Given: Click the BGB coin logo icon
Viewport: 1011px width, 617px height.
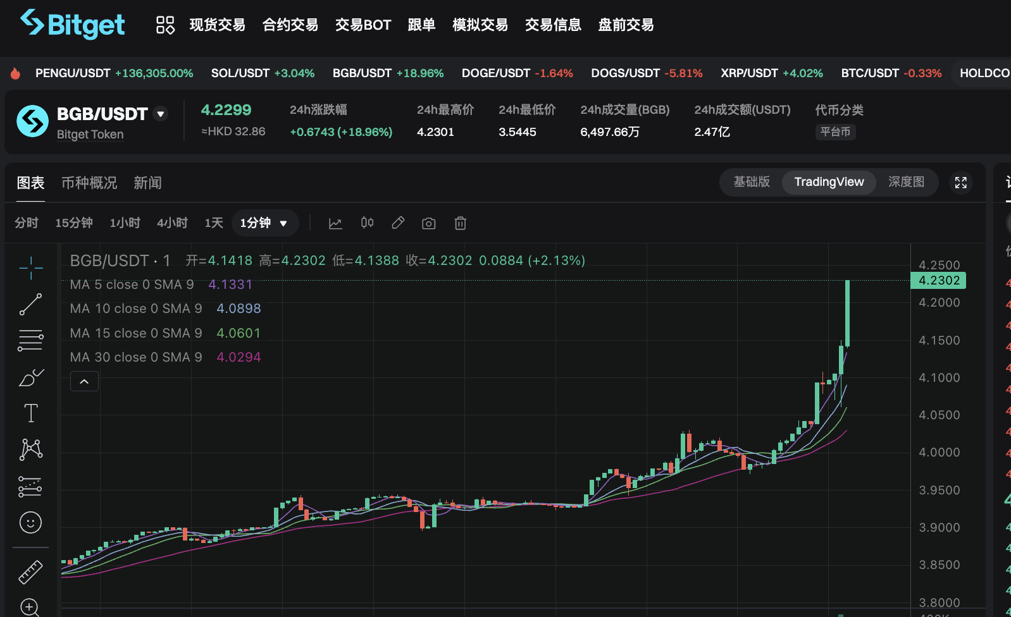Looking at the screenshot, I should pos(32,121).
